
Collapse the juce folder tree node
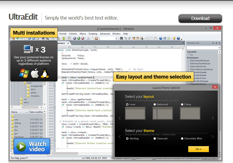(22, 83)
